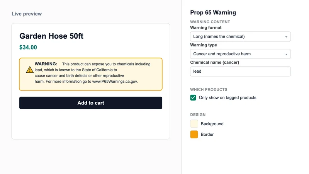
Task: Click the Only show on tagged products label
Action: (x=228, y=97)
